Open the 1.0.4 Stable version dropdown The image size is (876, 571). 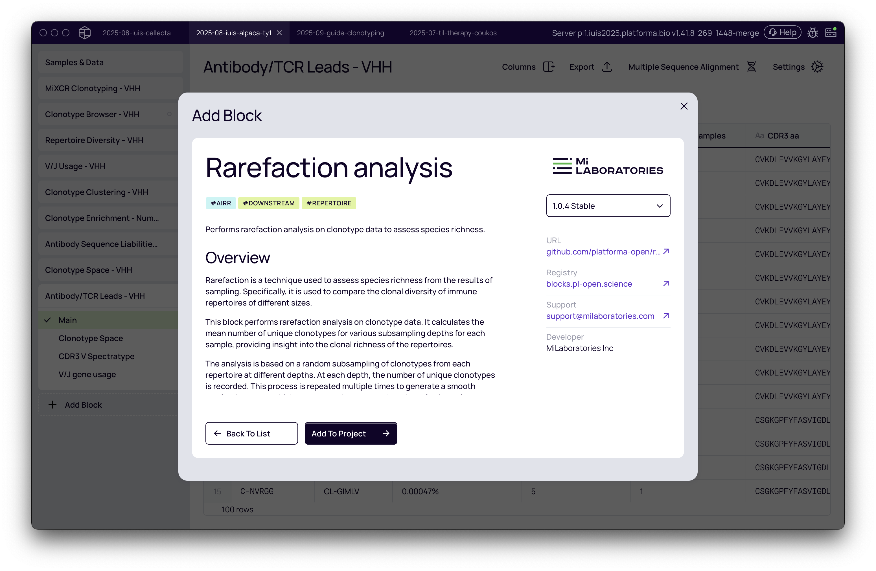[608, 206]
